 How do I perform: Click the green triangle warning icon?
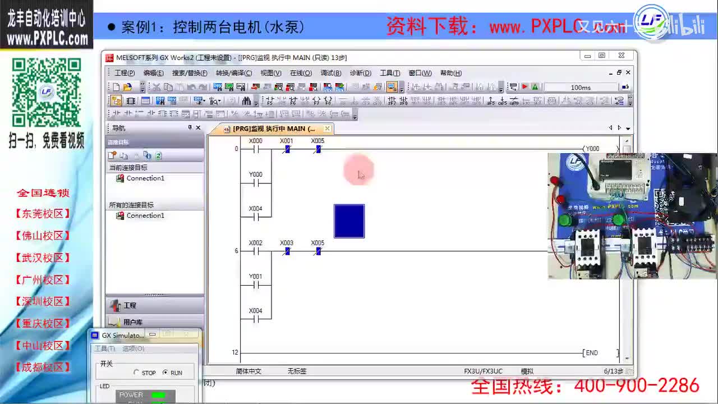click(x=535, y=87)
